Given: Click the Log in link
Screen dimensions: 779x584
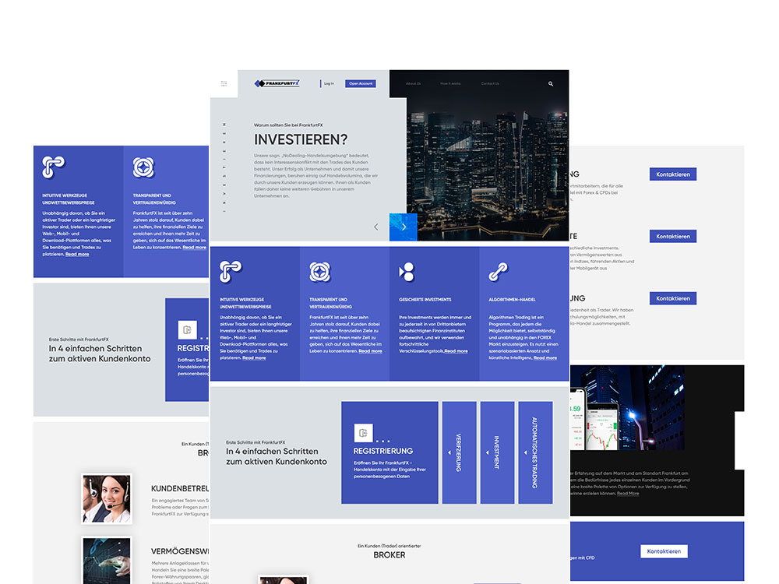Looking at the screenshot, I should click(329, 83).
